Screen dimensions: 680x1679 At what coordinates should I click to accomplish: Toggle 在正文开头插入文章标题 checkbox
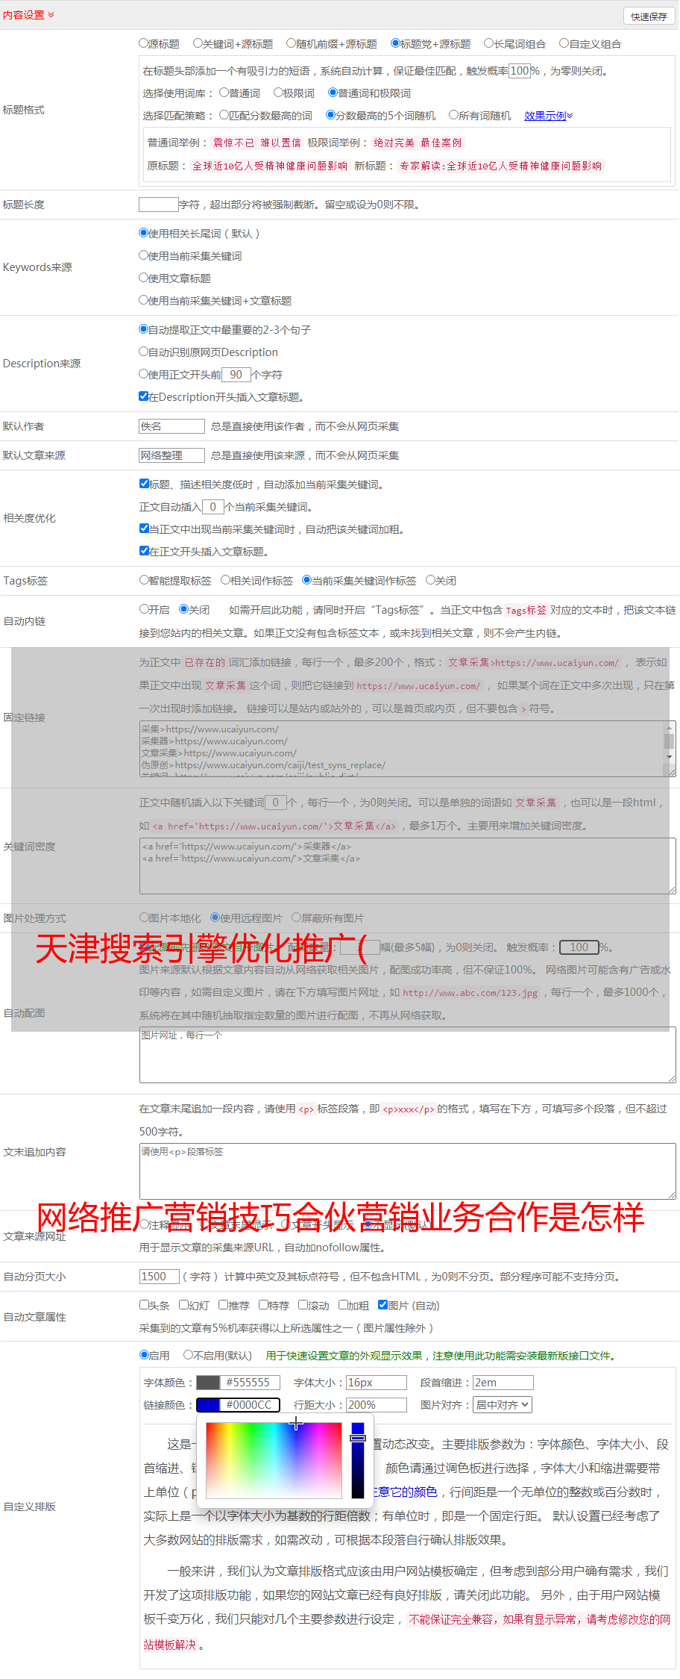tap(144, 551)
